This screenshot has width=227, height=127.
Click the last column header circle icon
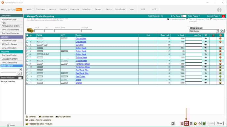(220, 35)
